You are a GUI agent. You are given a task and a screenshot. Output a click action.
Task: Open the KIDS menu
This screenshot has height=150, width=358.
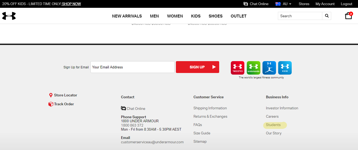196,16
